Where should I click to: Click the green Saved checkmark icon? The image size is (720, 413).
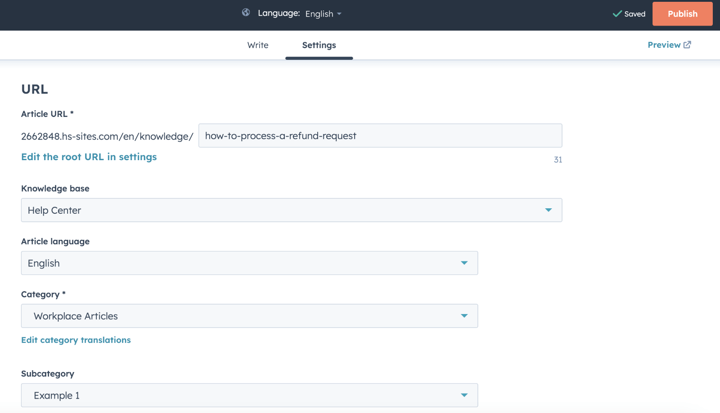(617, 14)
